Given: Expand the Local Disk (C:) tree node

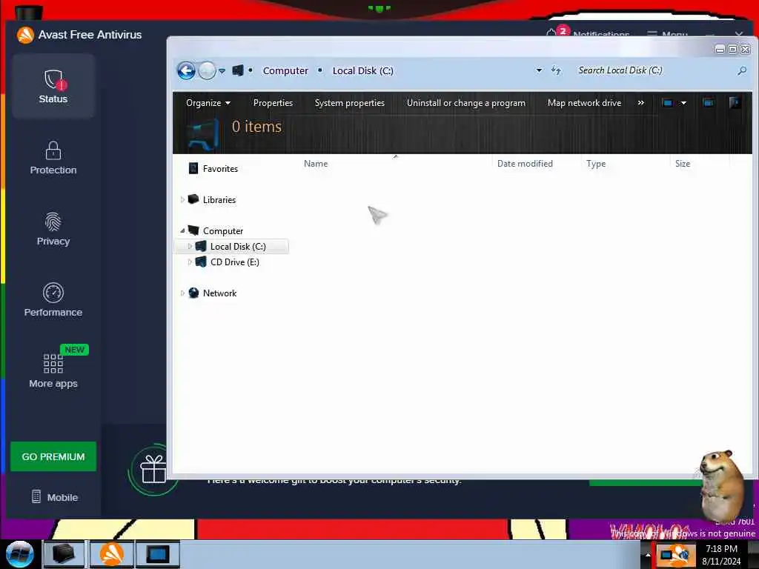Looking at the screenshot, I should tap(189, 247).
